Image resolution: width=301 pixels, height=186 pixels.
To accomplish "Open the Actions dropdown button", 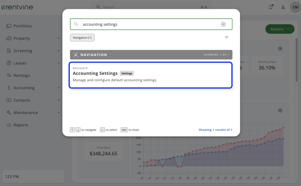I will 280,29.
